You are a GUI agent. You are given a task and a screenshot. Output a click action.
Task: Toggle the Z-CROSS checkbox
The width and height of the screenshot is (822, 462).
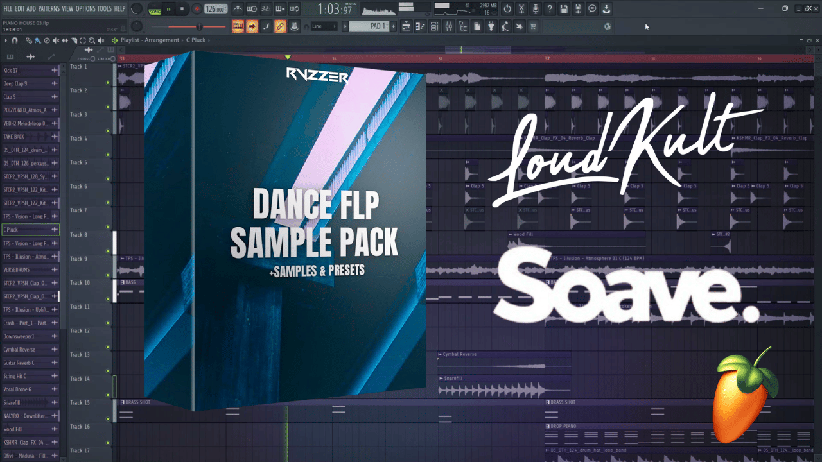[93, 59]
